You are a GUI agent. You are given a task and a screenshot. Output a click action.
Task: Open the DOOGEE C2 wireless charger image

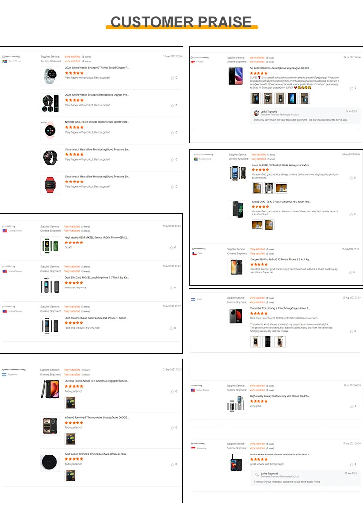coord(49,462)
